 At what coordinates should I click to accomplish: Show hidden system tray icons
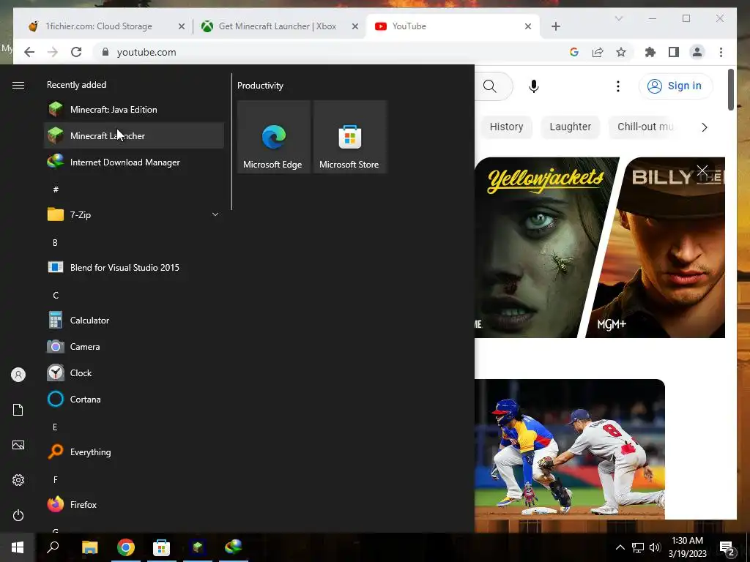tap(620, 547)
